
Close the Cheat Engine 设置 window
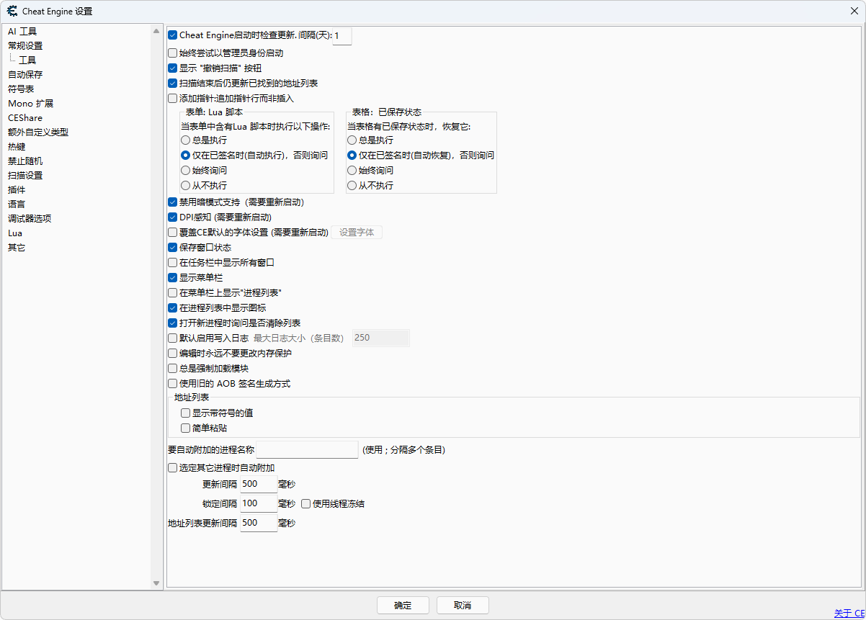coord(854,11)
